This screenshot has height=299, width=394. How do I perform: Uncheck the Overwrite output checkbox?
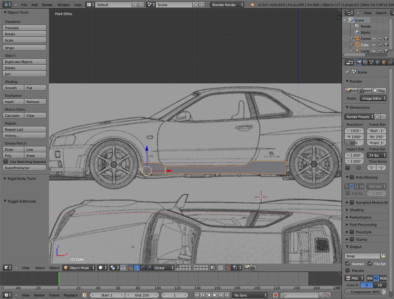348,264
